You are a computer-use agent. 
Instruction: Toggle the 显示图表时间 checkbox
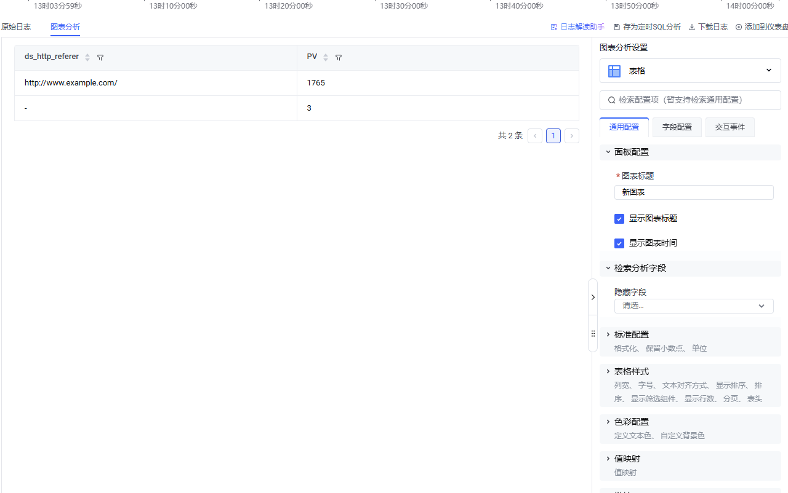click(x=619, y=243)
